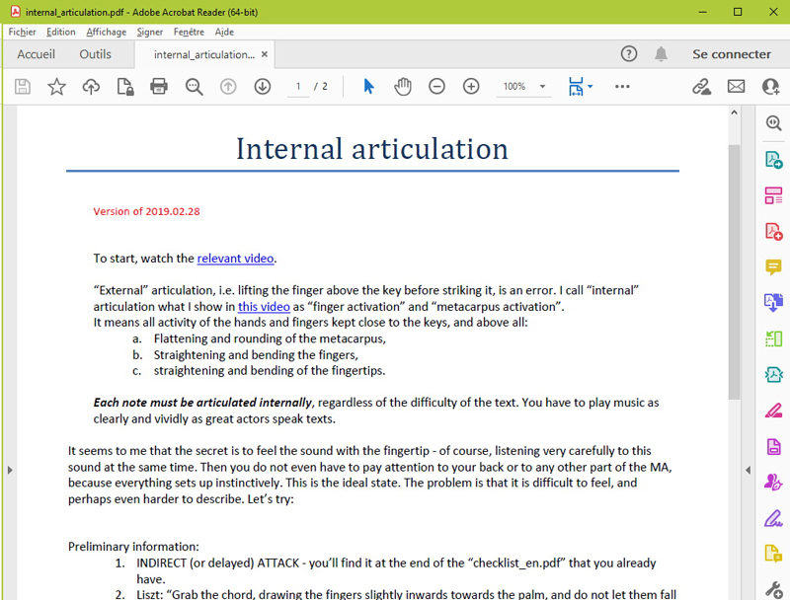Screen dimensions: 790x600
Task: Open the Affichage menu
Action: 106,32
